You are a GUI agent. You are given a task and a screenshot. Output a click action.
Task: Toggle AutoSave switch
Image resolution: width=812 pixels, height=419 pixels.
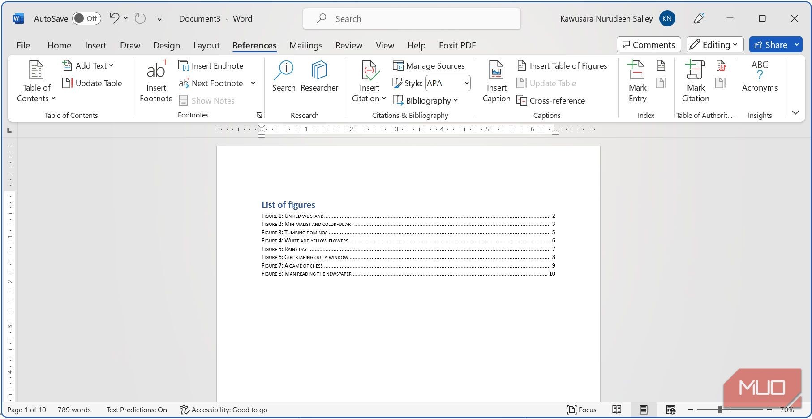pyautogui.click(x=86, y=18)
